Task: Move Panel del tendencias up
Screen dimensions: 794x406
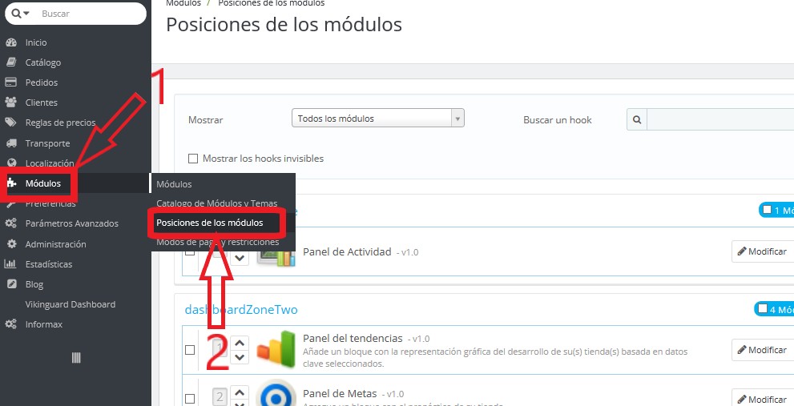Action: (x=240, y=344)
